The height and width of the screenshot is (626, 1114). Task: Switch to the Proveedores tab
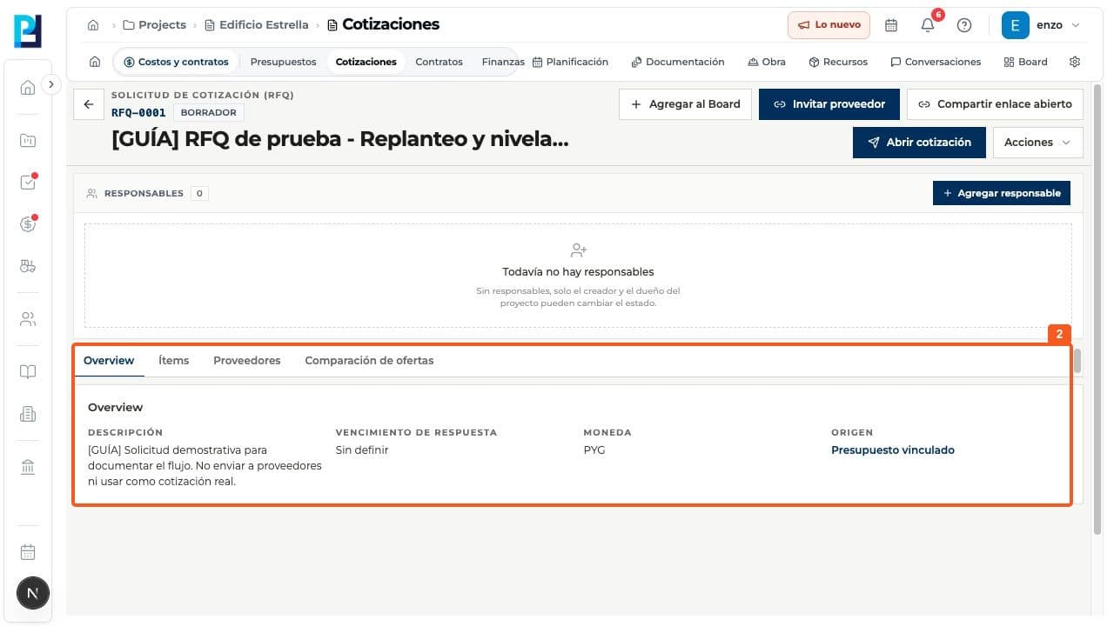[x=247, y=361]
